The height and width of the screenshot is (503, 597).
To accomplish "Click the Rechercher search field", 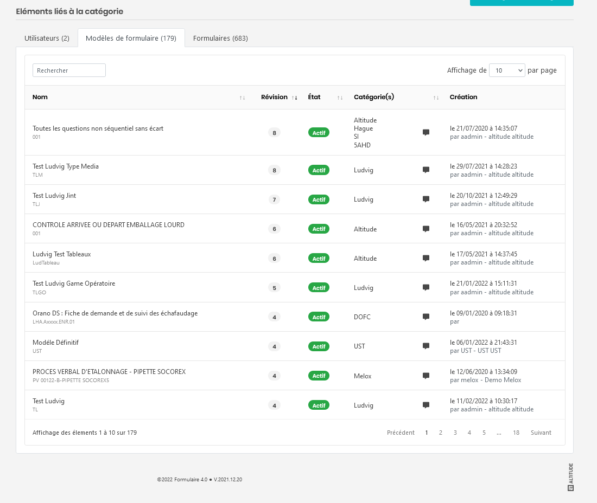I will [x=69, y=70].
